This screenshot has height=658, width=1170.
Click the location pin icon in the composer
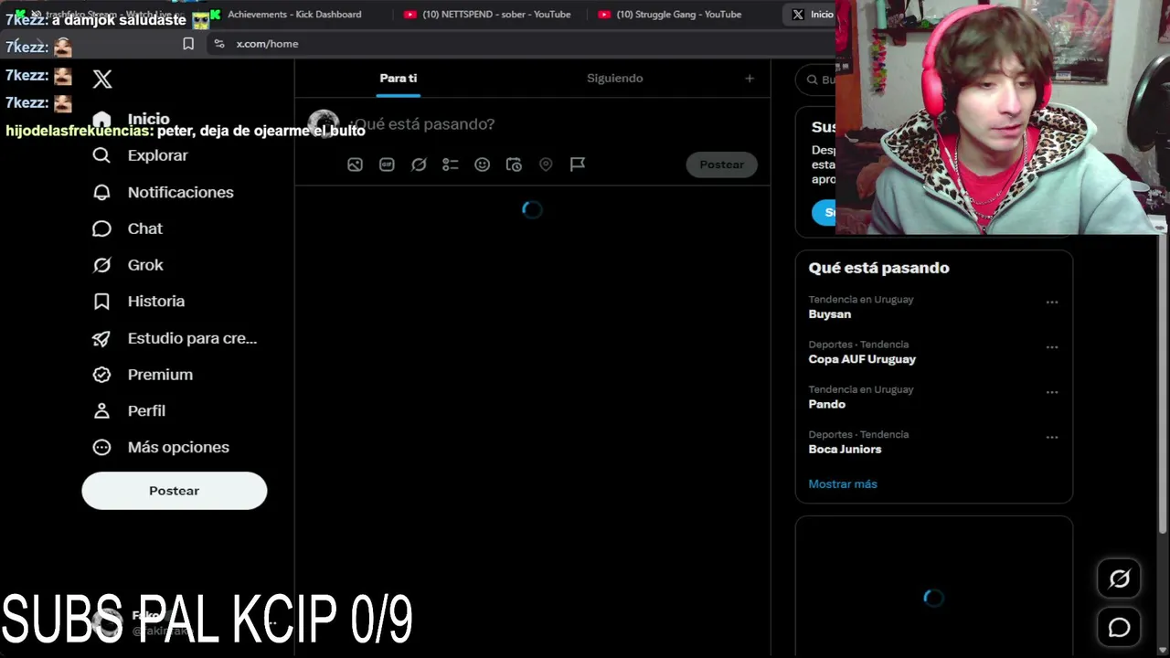tap(546, 164)
